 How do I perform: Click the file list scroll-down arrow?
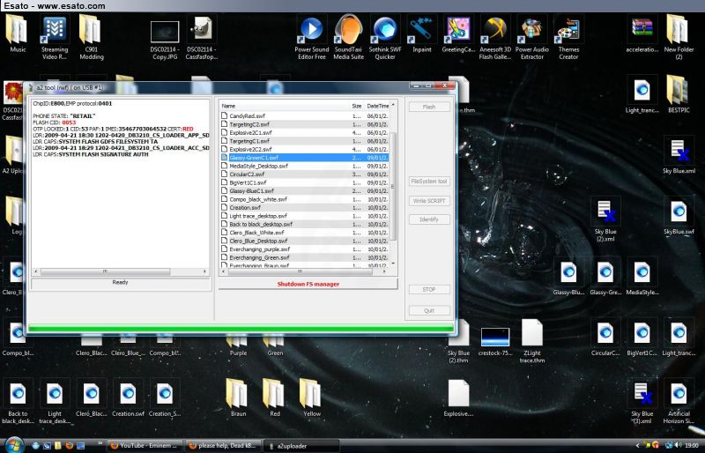pos(393,264)
